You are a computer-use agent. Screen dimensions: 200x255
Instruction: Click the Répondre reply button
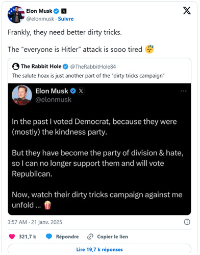coord(67,237)
